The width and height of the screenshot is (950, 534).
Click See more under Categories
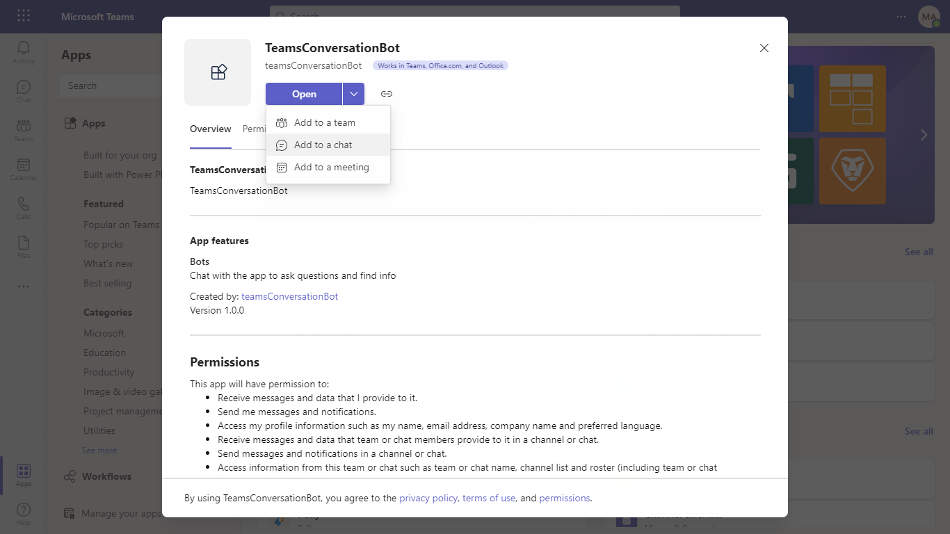pyautogui.click(x=99, y=451)
